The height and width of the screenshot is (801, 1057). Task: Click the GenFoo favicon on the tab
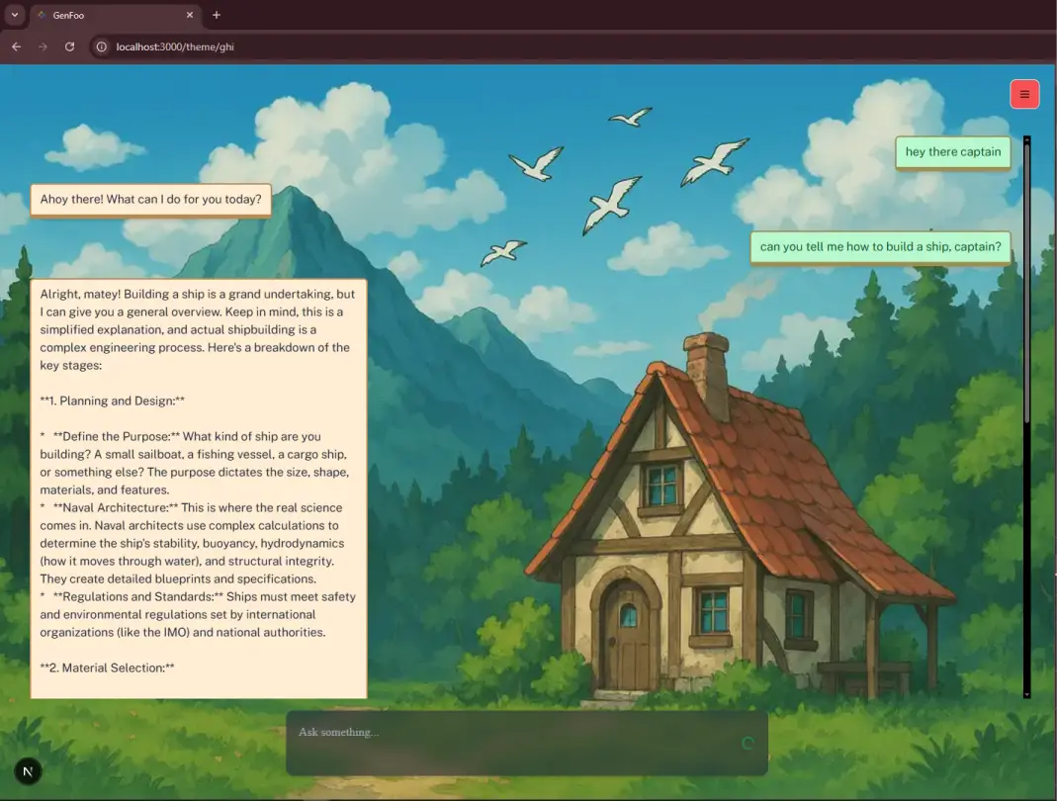tap(40, 15)
